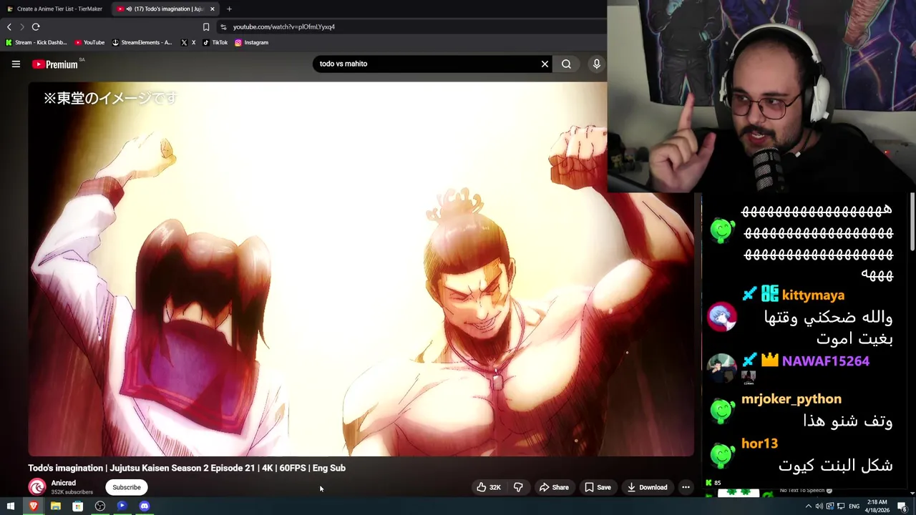This screenshot has width=916, height=515.
Task: Open Brave browser from the taskbar
Action: pyautogui.click(x=33, y=506)
